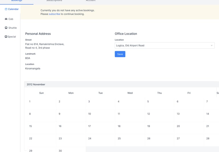
Task: Click the Special bus icon
Action: click(6, 37)
